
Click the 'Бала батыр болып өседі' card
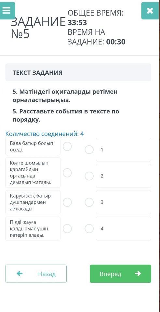(x=33, y=147)
